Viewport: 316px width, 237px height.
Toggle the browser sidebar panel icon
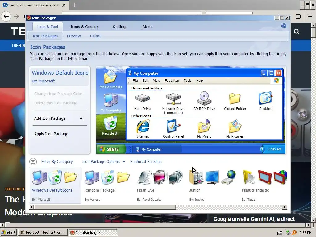pos(298,16)
